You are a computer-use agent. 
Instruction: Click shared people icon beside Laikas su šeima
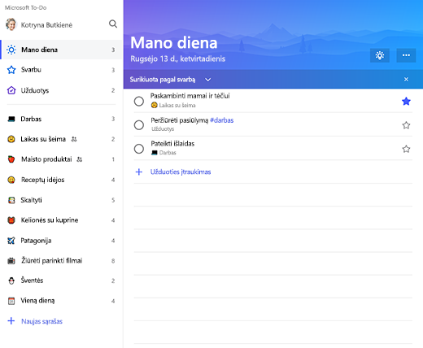(74, 139)
